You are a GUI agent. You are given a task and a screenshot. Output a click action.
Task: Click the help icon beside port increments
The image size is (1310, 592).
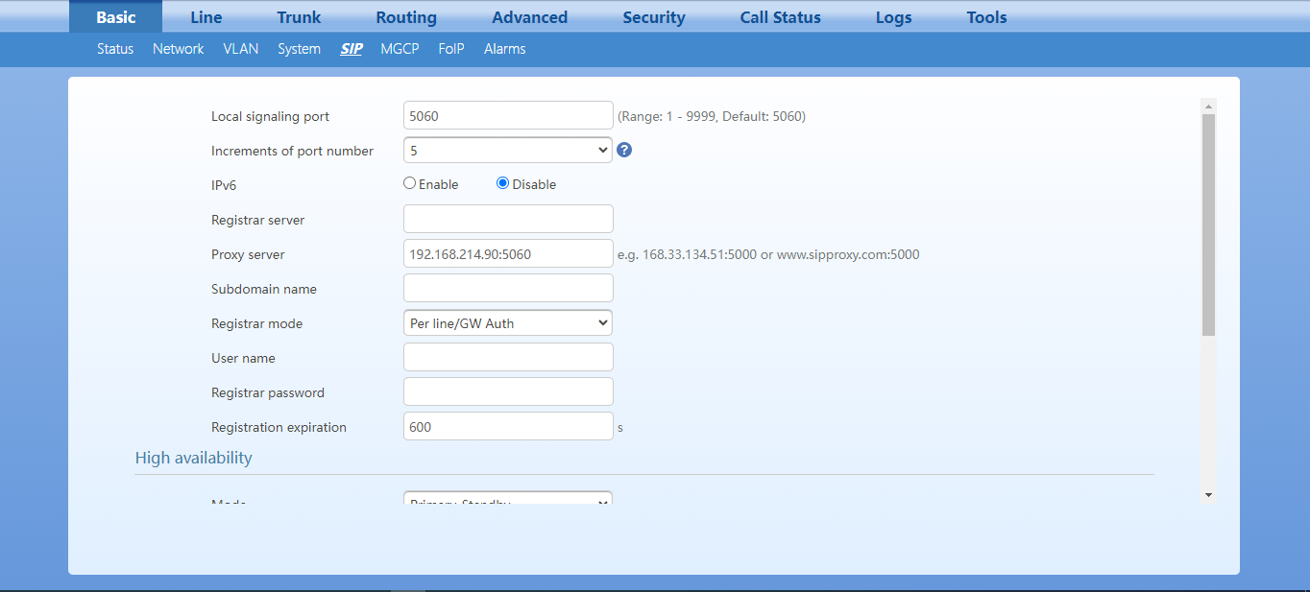tap(624, 150)
